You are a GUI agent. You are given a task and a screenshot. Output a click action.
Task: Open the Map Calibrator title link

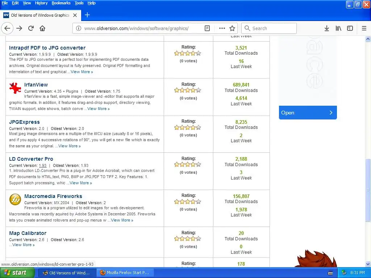click(28, 233)
